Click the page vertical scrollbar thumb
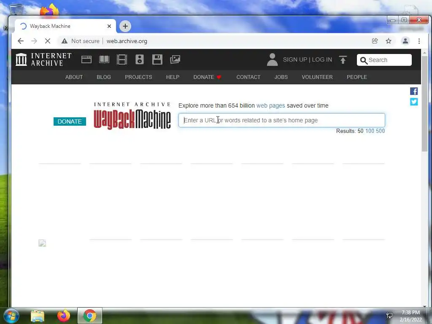Viewport: 432px width, 324px height. [x=424, y=104]
